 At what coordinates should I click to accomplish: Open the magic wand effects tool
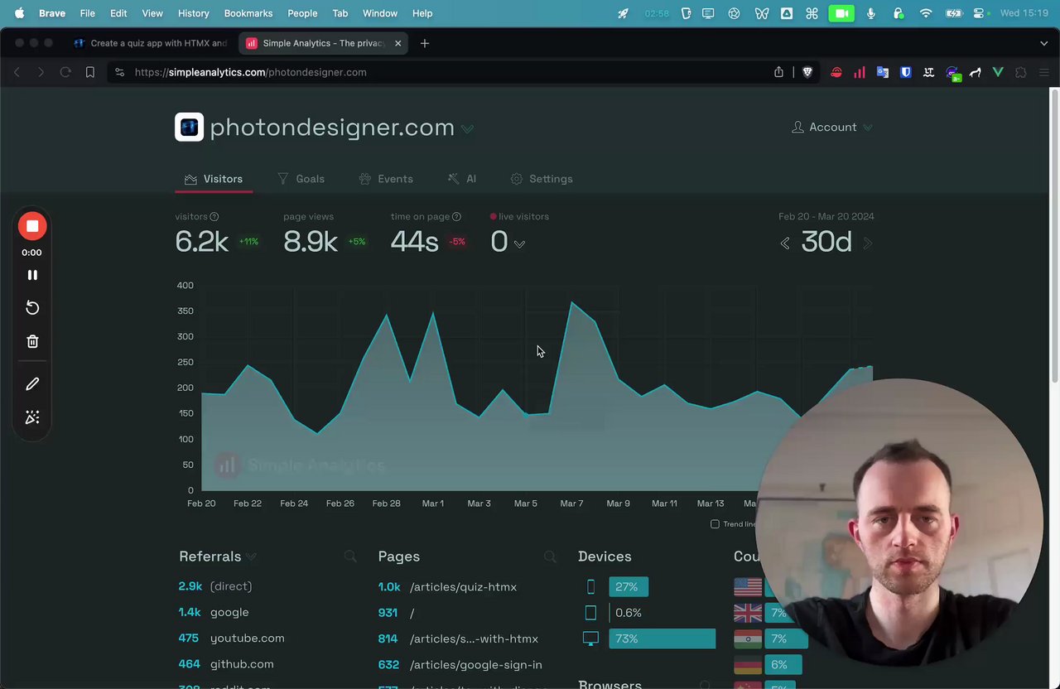click(x=32, y=417)
